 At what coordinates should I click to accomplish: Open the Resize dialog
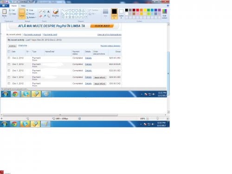pos(30,13)
